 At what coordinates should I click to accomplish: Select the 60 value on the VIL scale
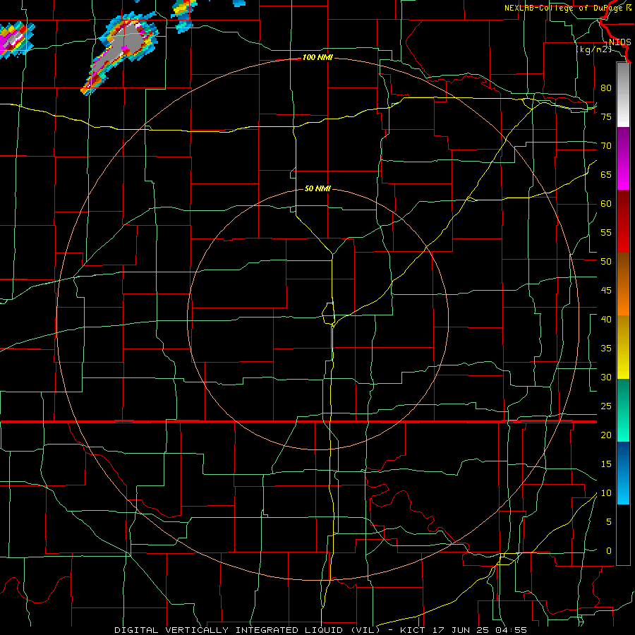(606, 204)
